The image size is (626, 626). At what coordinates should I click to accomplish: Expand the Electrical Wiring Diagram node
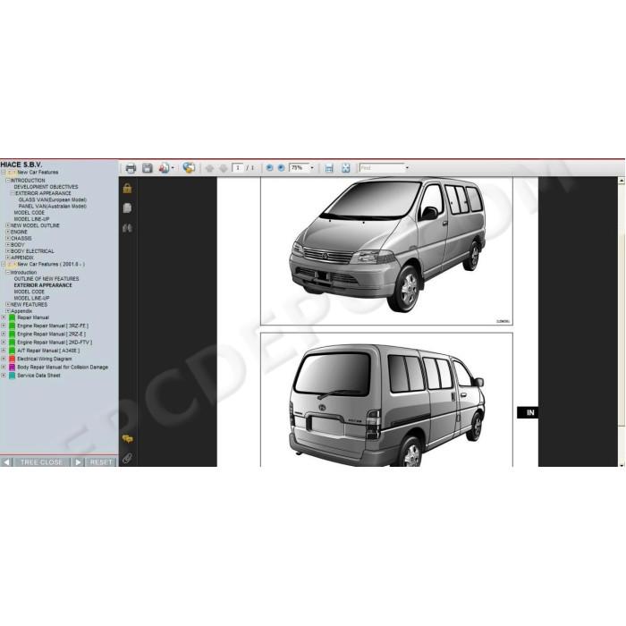point(4,360)
